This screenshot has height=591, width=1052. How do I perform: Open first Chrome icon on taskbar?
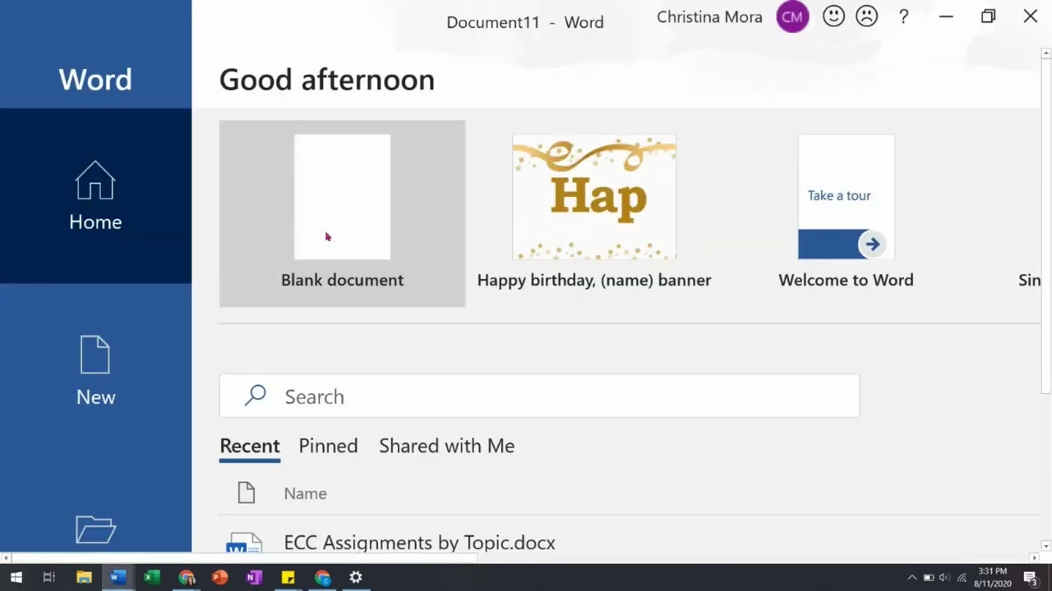(x=187, y=577)
